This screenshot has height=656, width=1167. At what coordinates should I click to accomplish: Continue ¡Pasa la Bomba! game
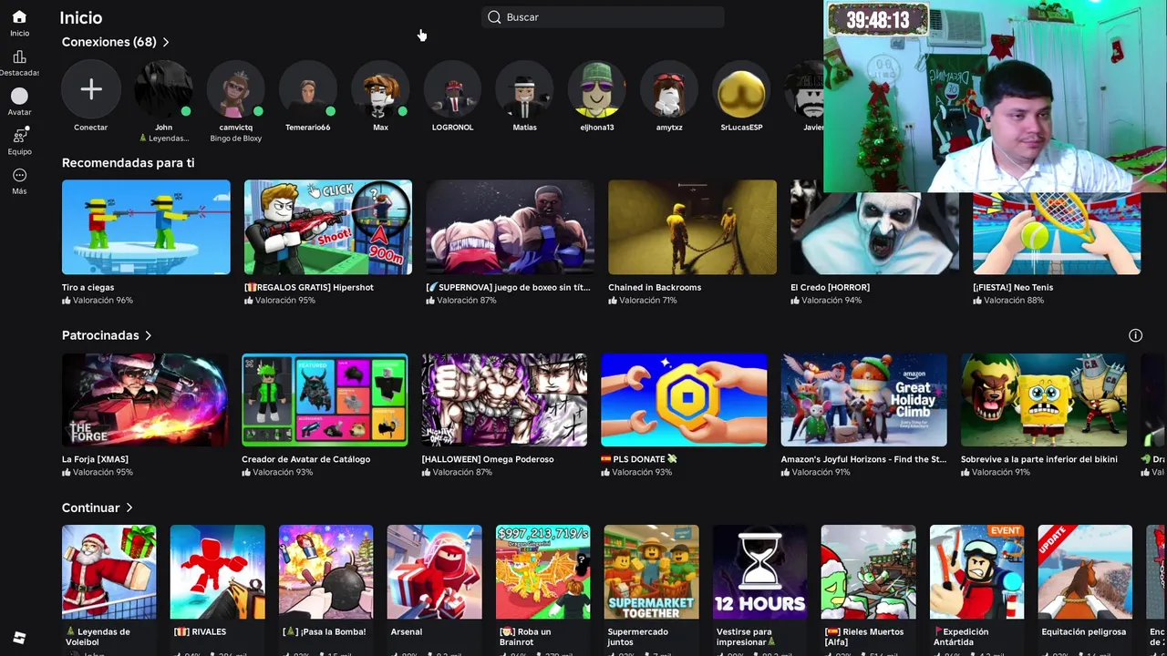pyautogui.click(x=325, y=572)
